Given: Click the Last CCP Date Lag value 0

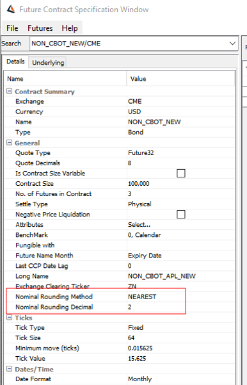Looking at the screenshot, I should pos(129,266).
